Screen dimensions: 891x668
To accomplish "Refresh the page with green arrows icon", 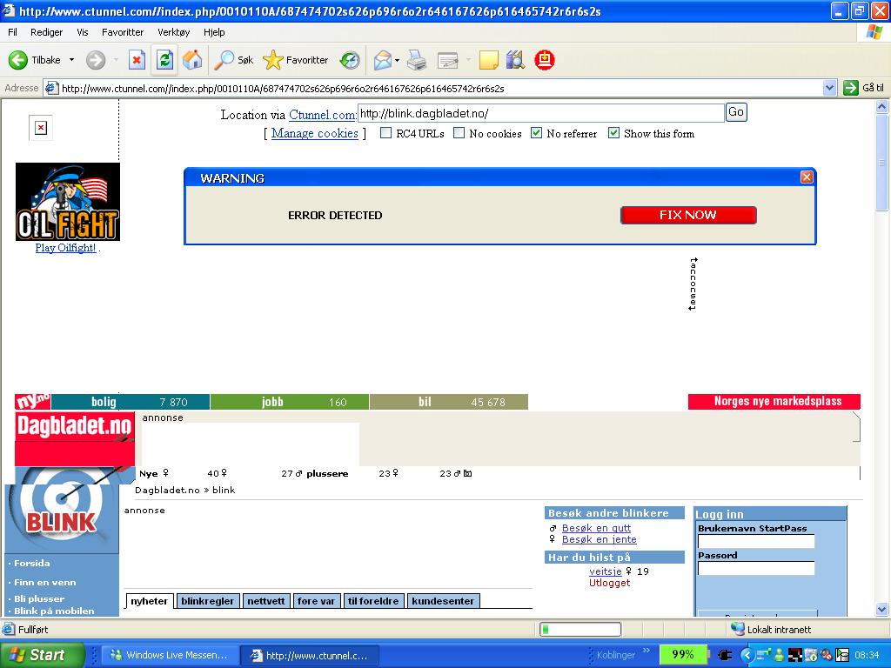I will (164, 60).
